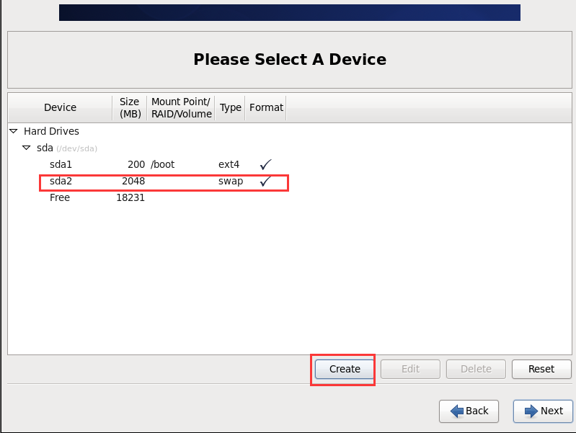The image size is (576, 433).
Task: Click the 18231 free size value
Action: [130, 197]
